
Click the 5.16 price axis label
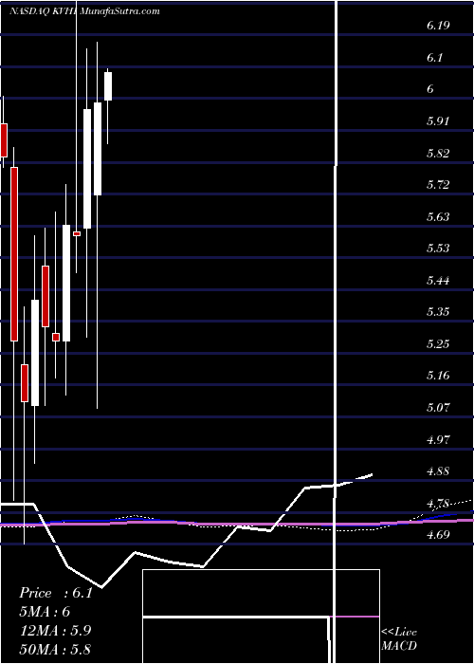point(438,376)
